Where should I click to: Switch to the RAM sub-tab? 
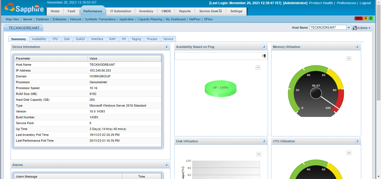click(x=112, y=39)
